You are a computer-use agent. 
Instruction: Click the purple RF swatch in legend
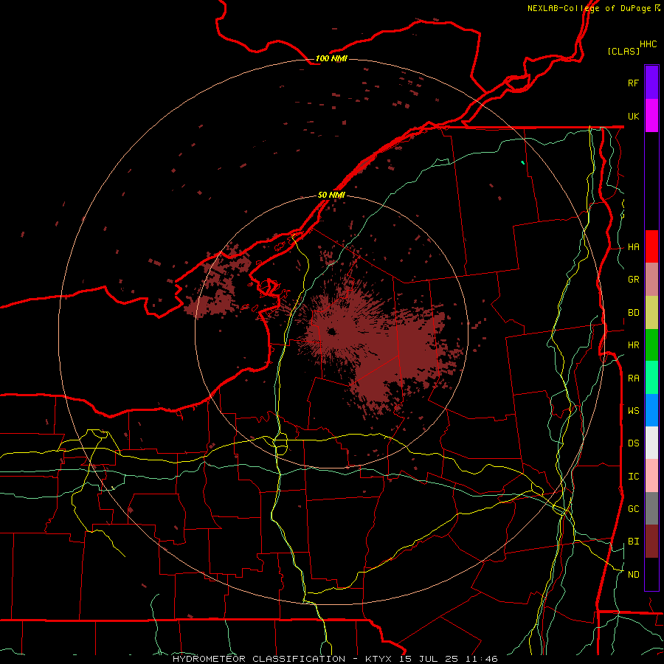coord(651,83)
